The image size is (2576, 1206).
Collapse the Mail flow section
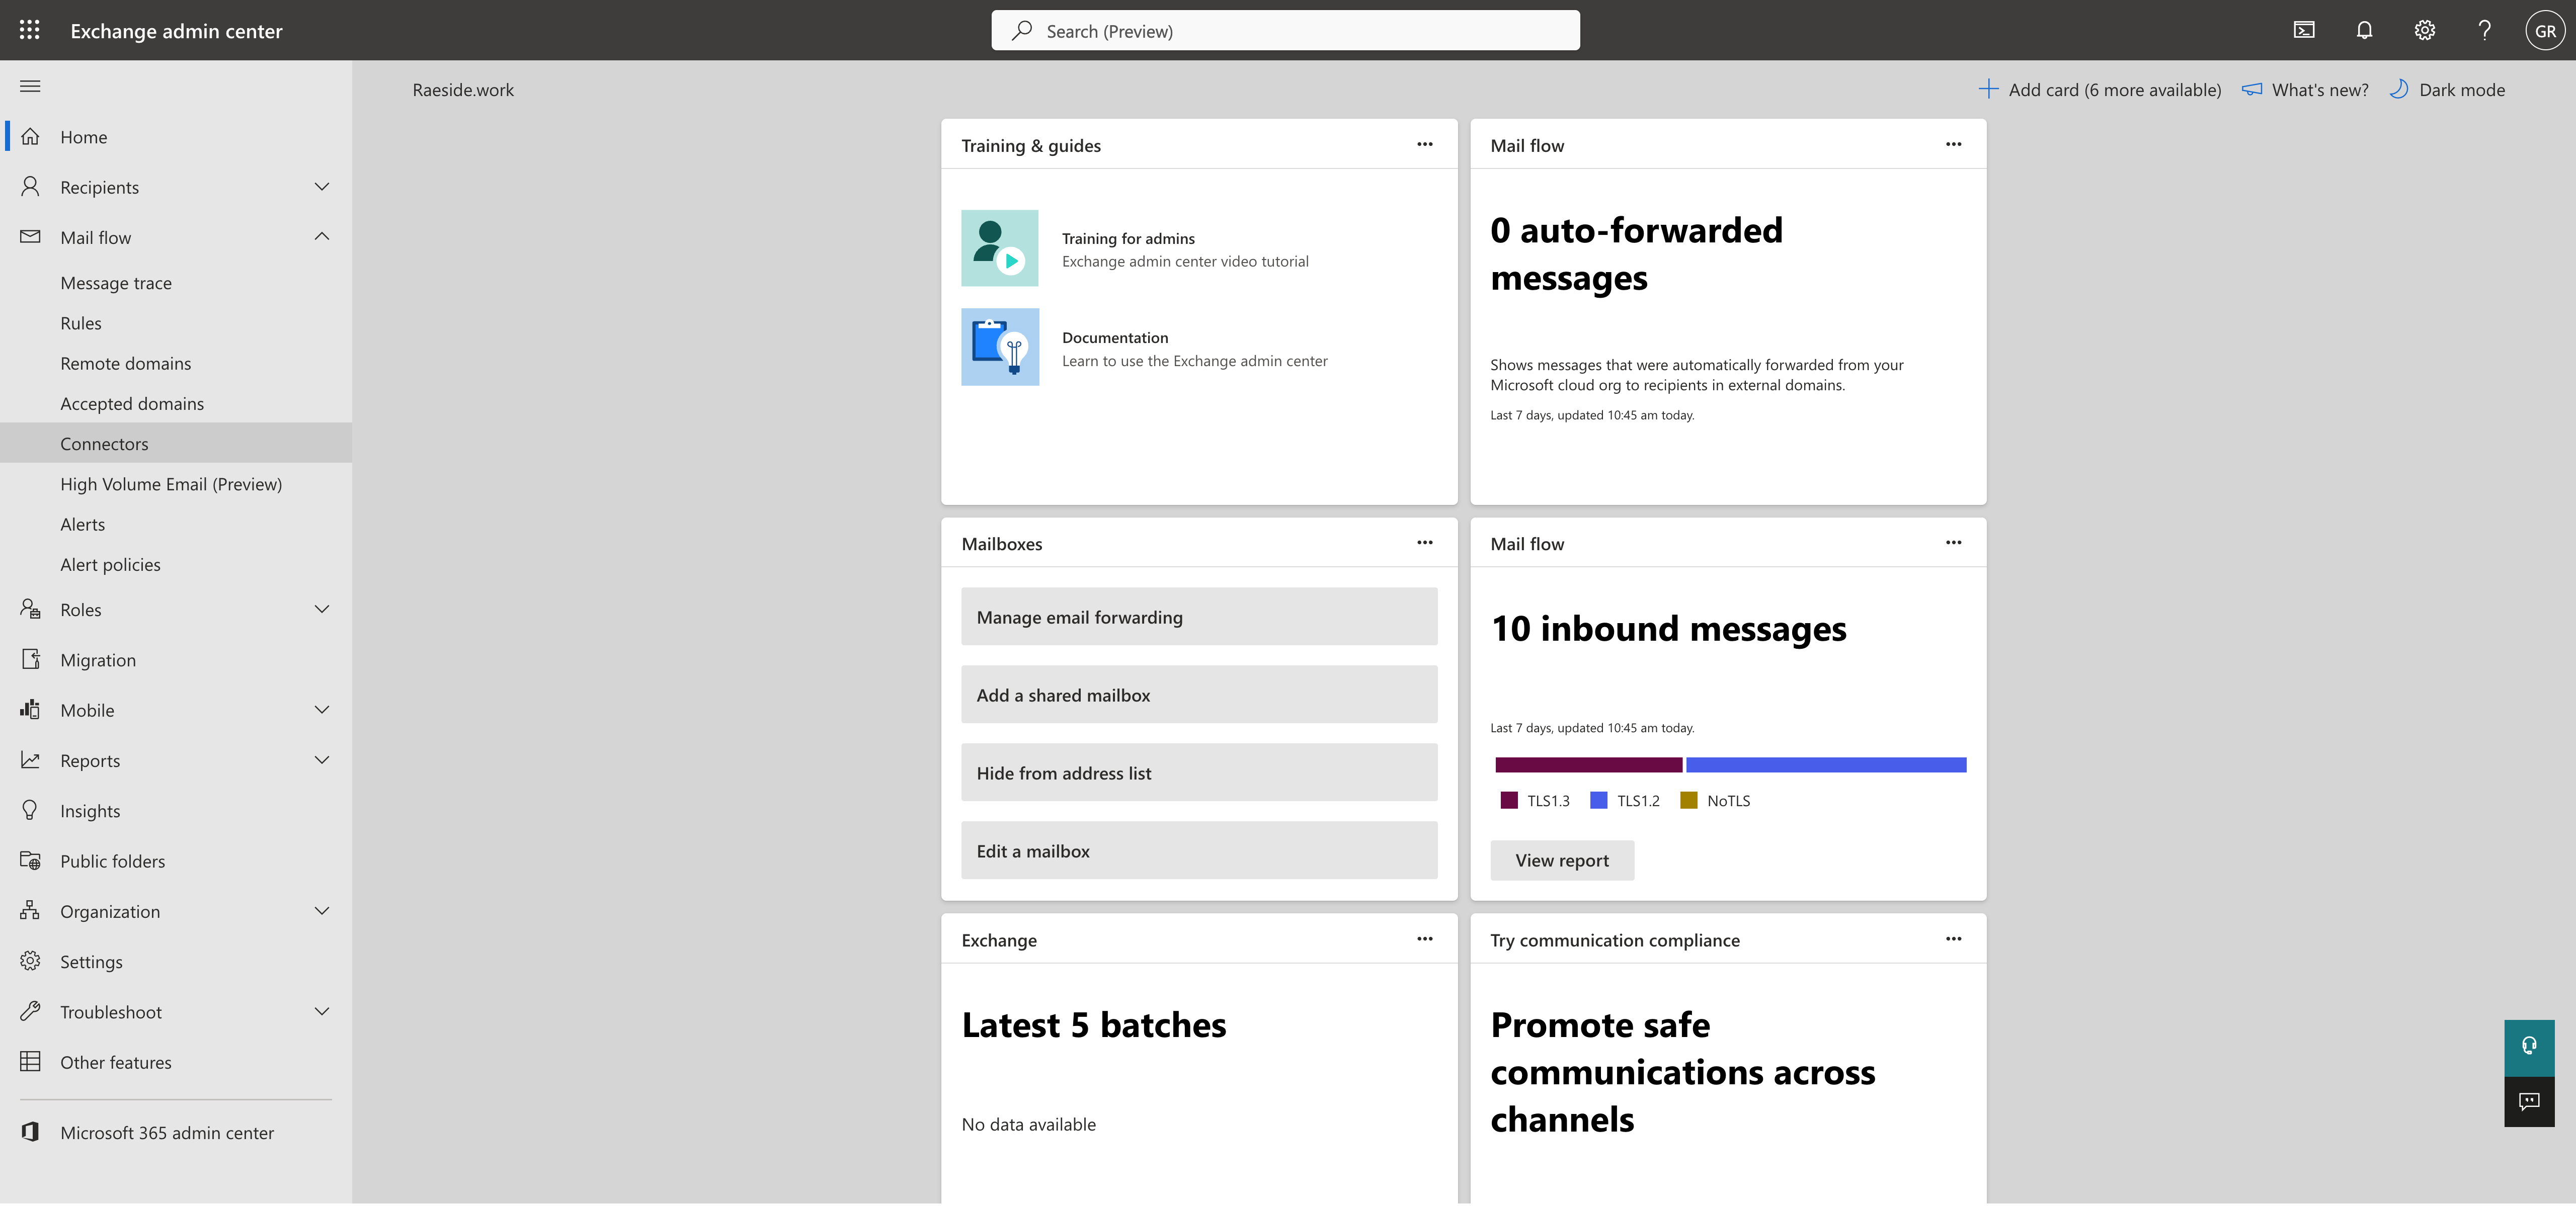321,237
